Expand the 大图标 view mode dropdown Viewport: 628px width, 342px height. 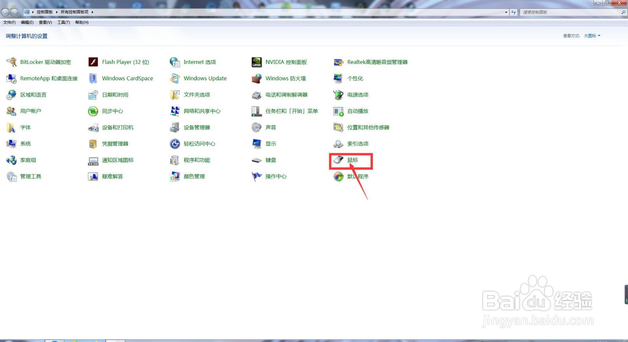592,36
